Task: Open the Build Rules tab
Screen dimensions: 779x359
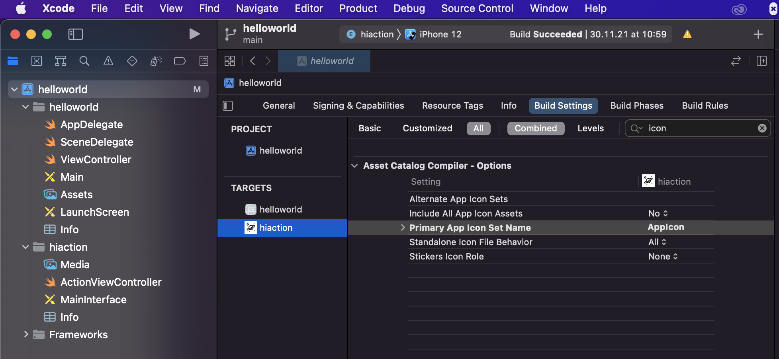Action: click(x=705, y=105)
